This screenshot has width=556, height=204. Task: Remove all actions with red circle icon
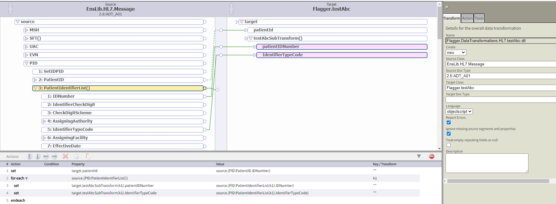click(432, 156)
